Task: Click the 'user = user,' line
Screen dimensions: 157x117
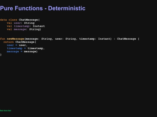Action: tap(17, 45)
